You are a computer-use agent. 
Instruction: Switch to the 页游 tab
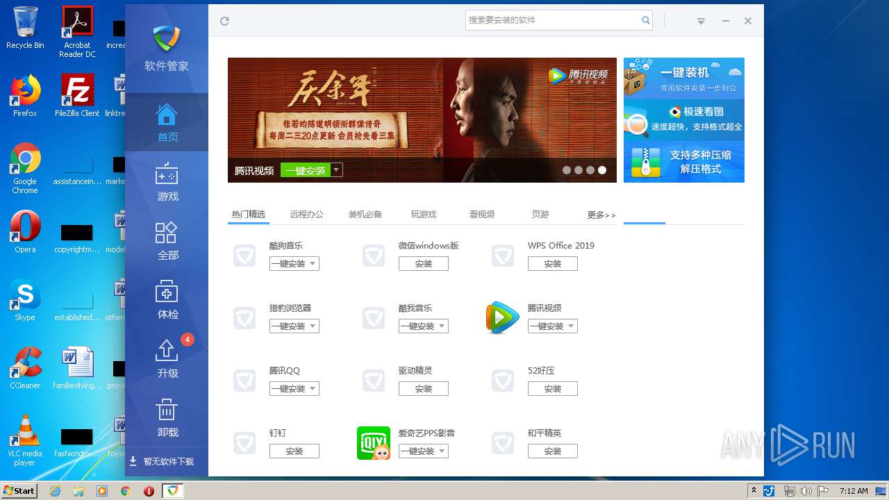(540, 215)
